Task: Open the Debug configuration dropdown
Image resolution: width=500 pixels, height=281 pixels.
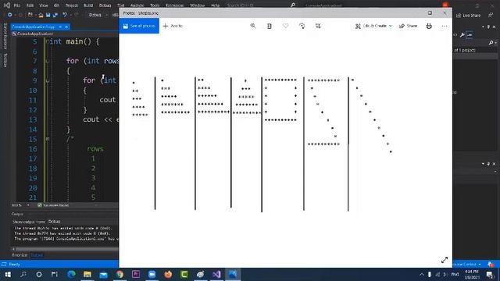Action: (x=98, y=15)
